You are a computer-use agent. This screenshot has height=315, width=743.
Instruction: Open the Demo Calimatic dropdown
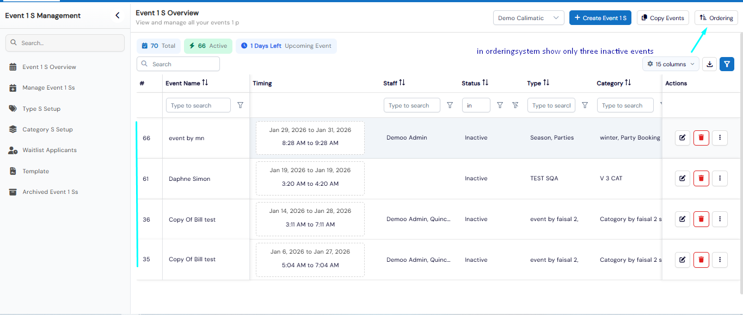click(x=529, y=18)
